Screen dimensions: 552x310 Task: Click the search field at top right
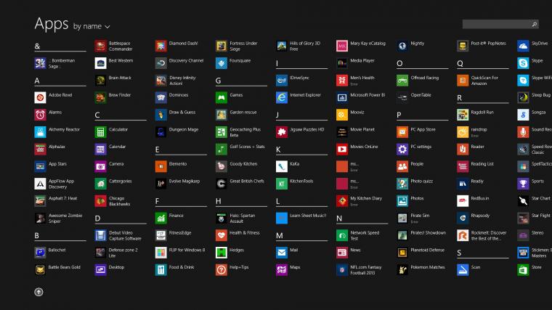[500, 24]
